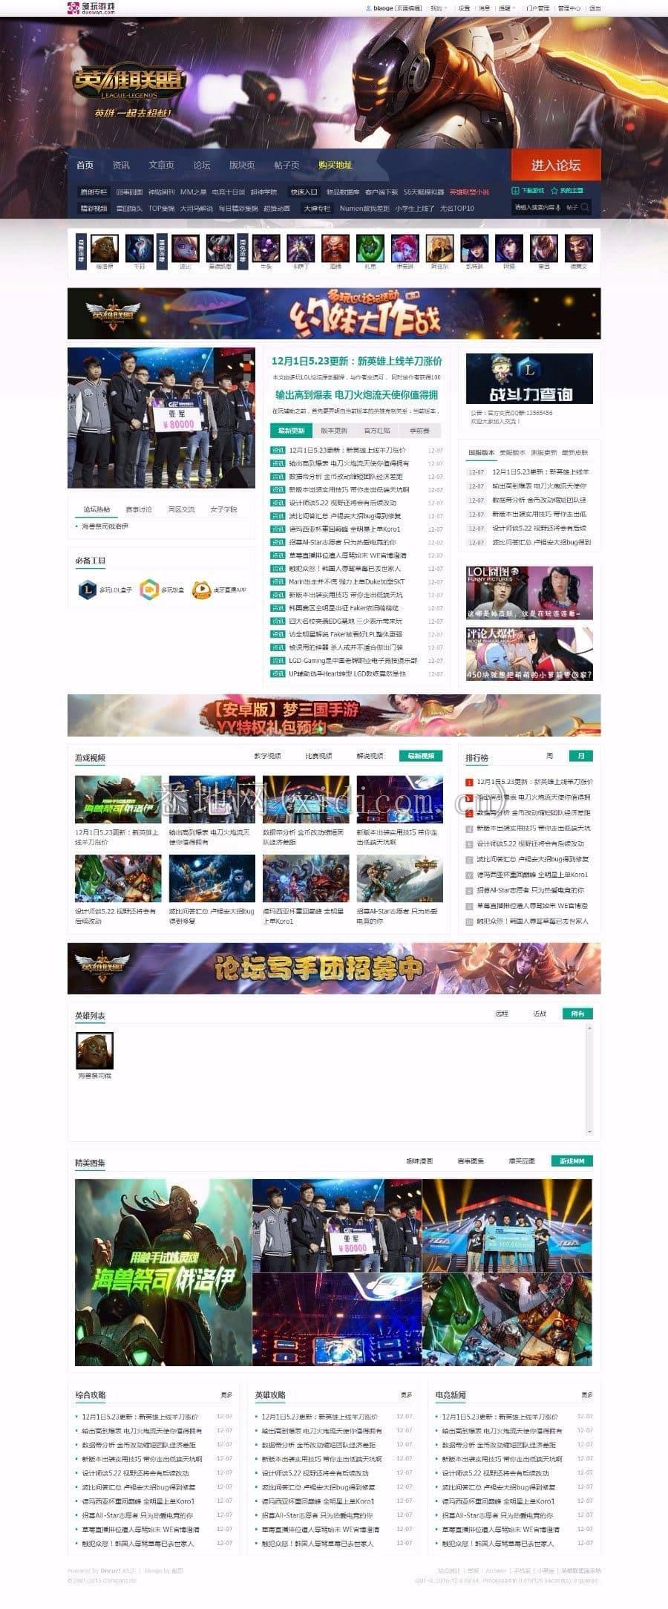
Task: Open the 版块页 nav item
Action: coord(242,165)
